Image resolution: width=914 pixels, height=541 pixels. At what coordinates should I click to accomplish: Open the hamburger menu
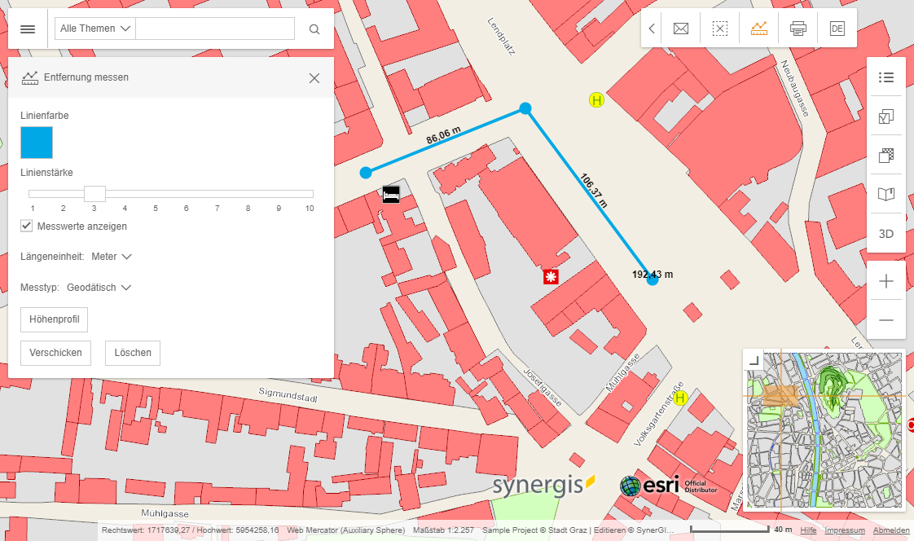27,28
